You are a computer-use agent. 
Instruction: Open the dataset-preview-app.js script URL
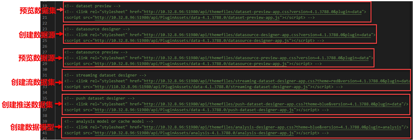tap(187, 18)
